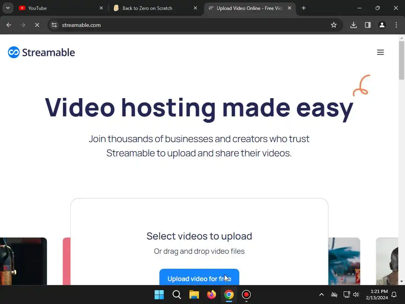Click the microphone video thumbnail at left

[23, 261]
